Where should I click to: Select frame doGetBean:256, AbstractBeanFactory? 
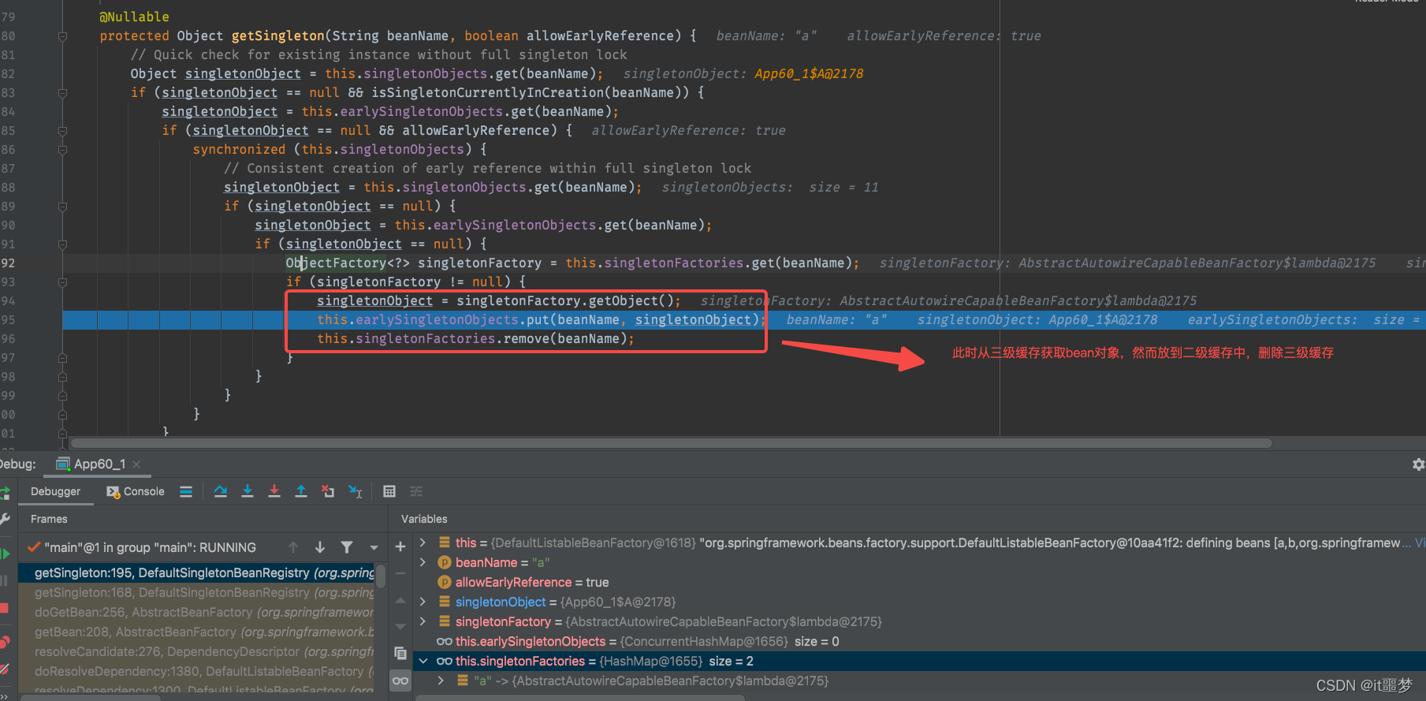click(x=196, y=613)
